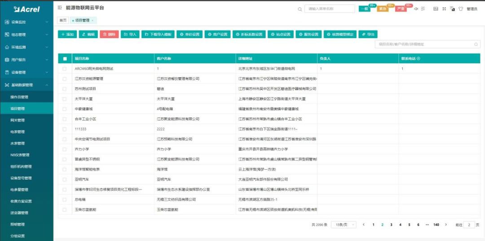The image size is (485, 241).
Task: Go to page 140 in pagination
Action: coord(436,224)
